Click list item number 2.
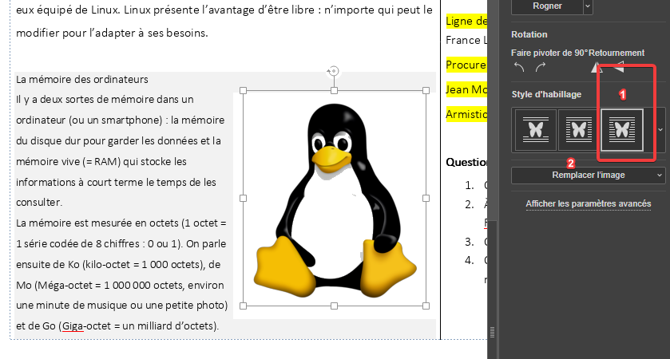This screenshot has width=670, height=359. click(470, 204)
